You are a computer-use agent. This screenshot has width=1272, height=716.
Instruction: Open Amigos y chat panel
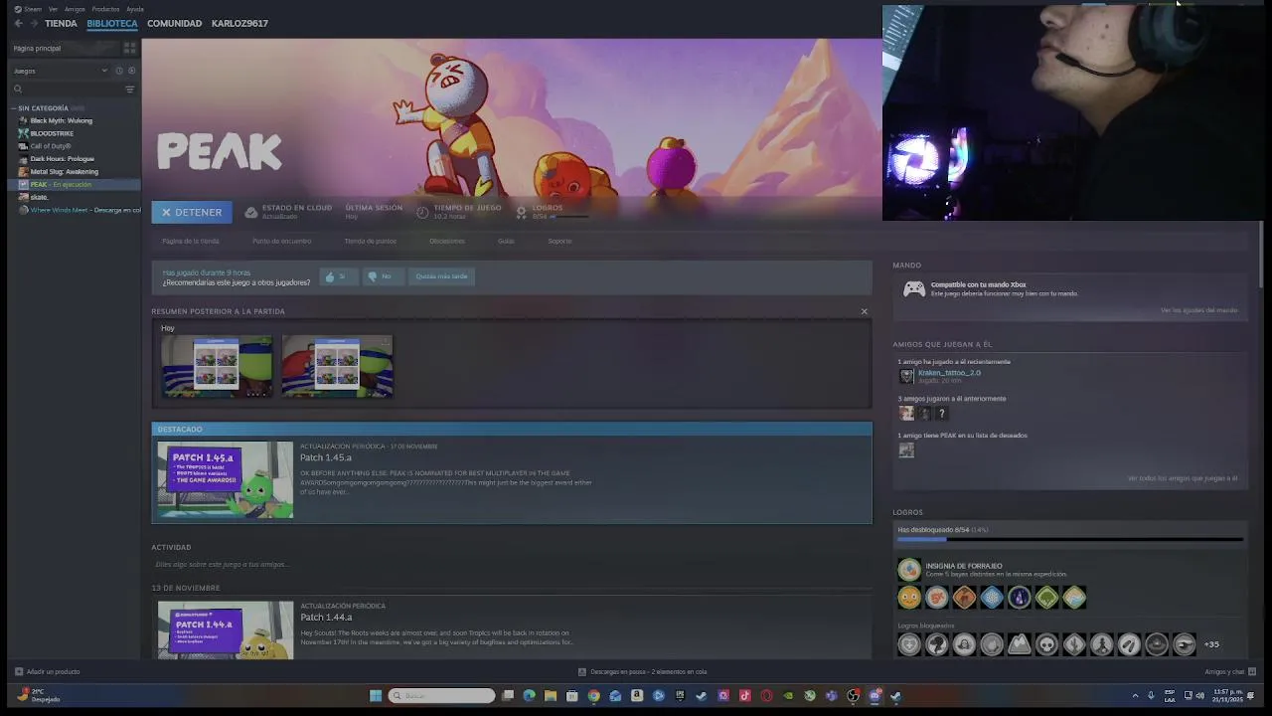(1230, 671)
